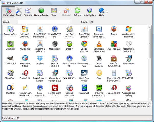Screen dimensions: 154x122
Task: Select the RagnarokO... program icon
Action: pyautogui.click(x=10, y=29)
